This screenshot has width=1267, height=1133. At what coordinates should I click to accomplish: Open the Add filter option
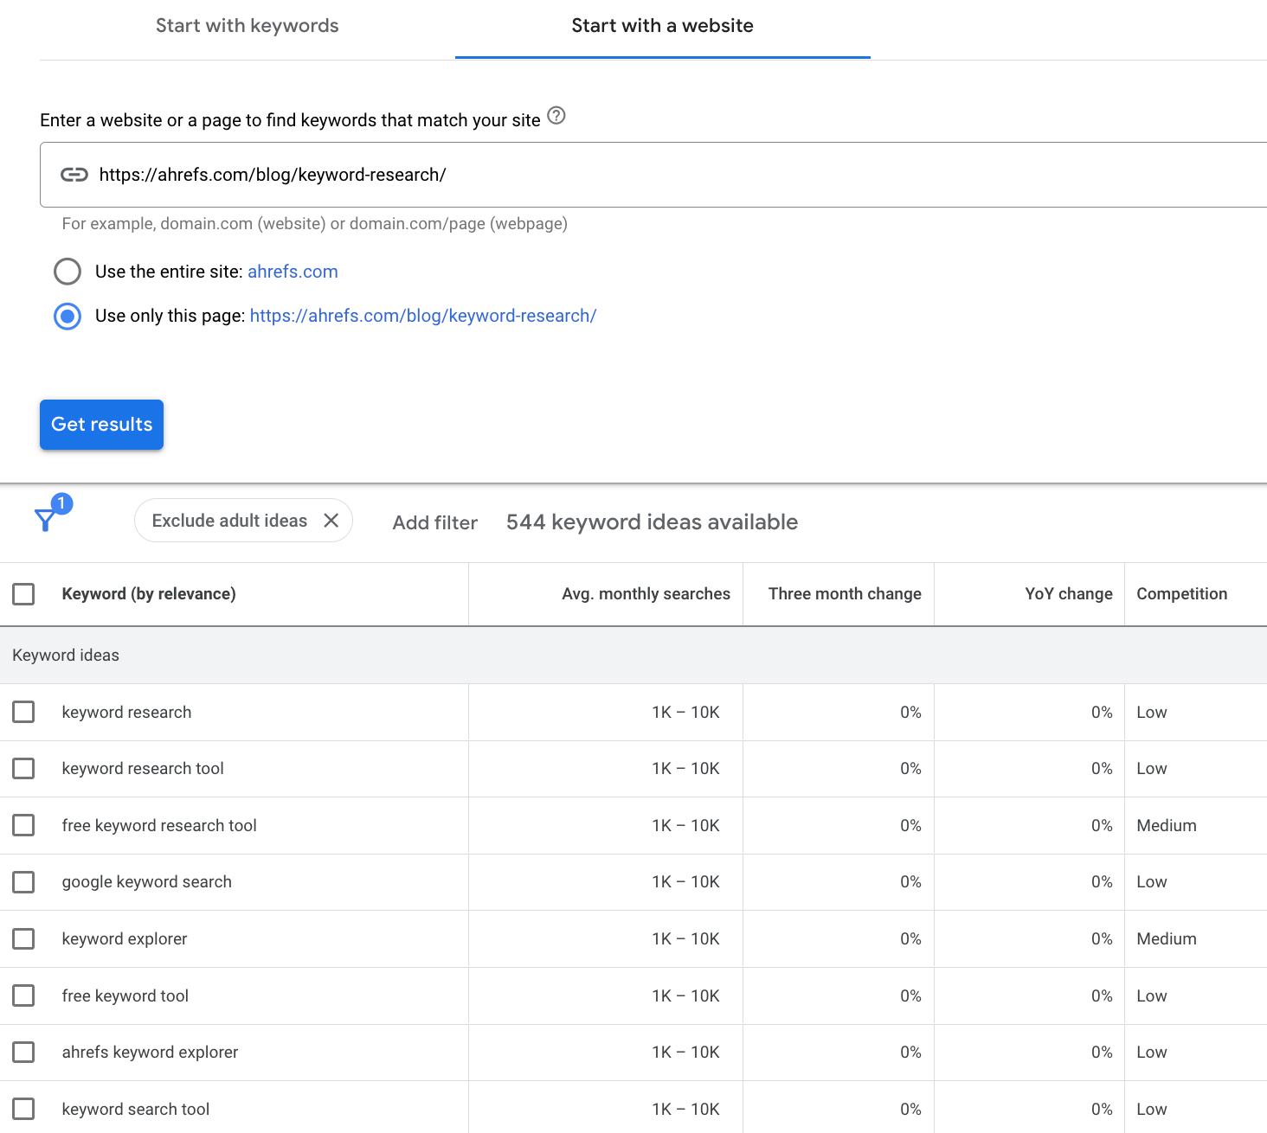click(x=434, y=522)
